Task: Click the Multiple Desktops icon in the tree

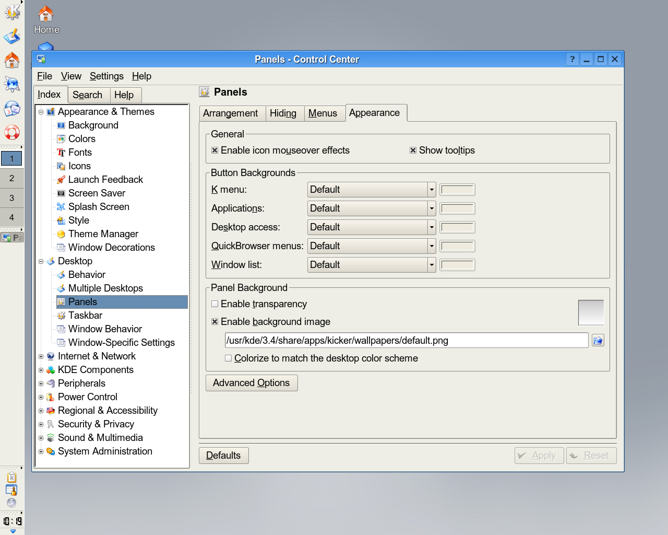Action: pyautogui.click(x=61, y=288)
